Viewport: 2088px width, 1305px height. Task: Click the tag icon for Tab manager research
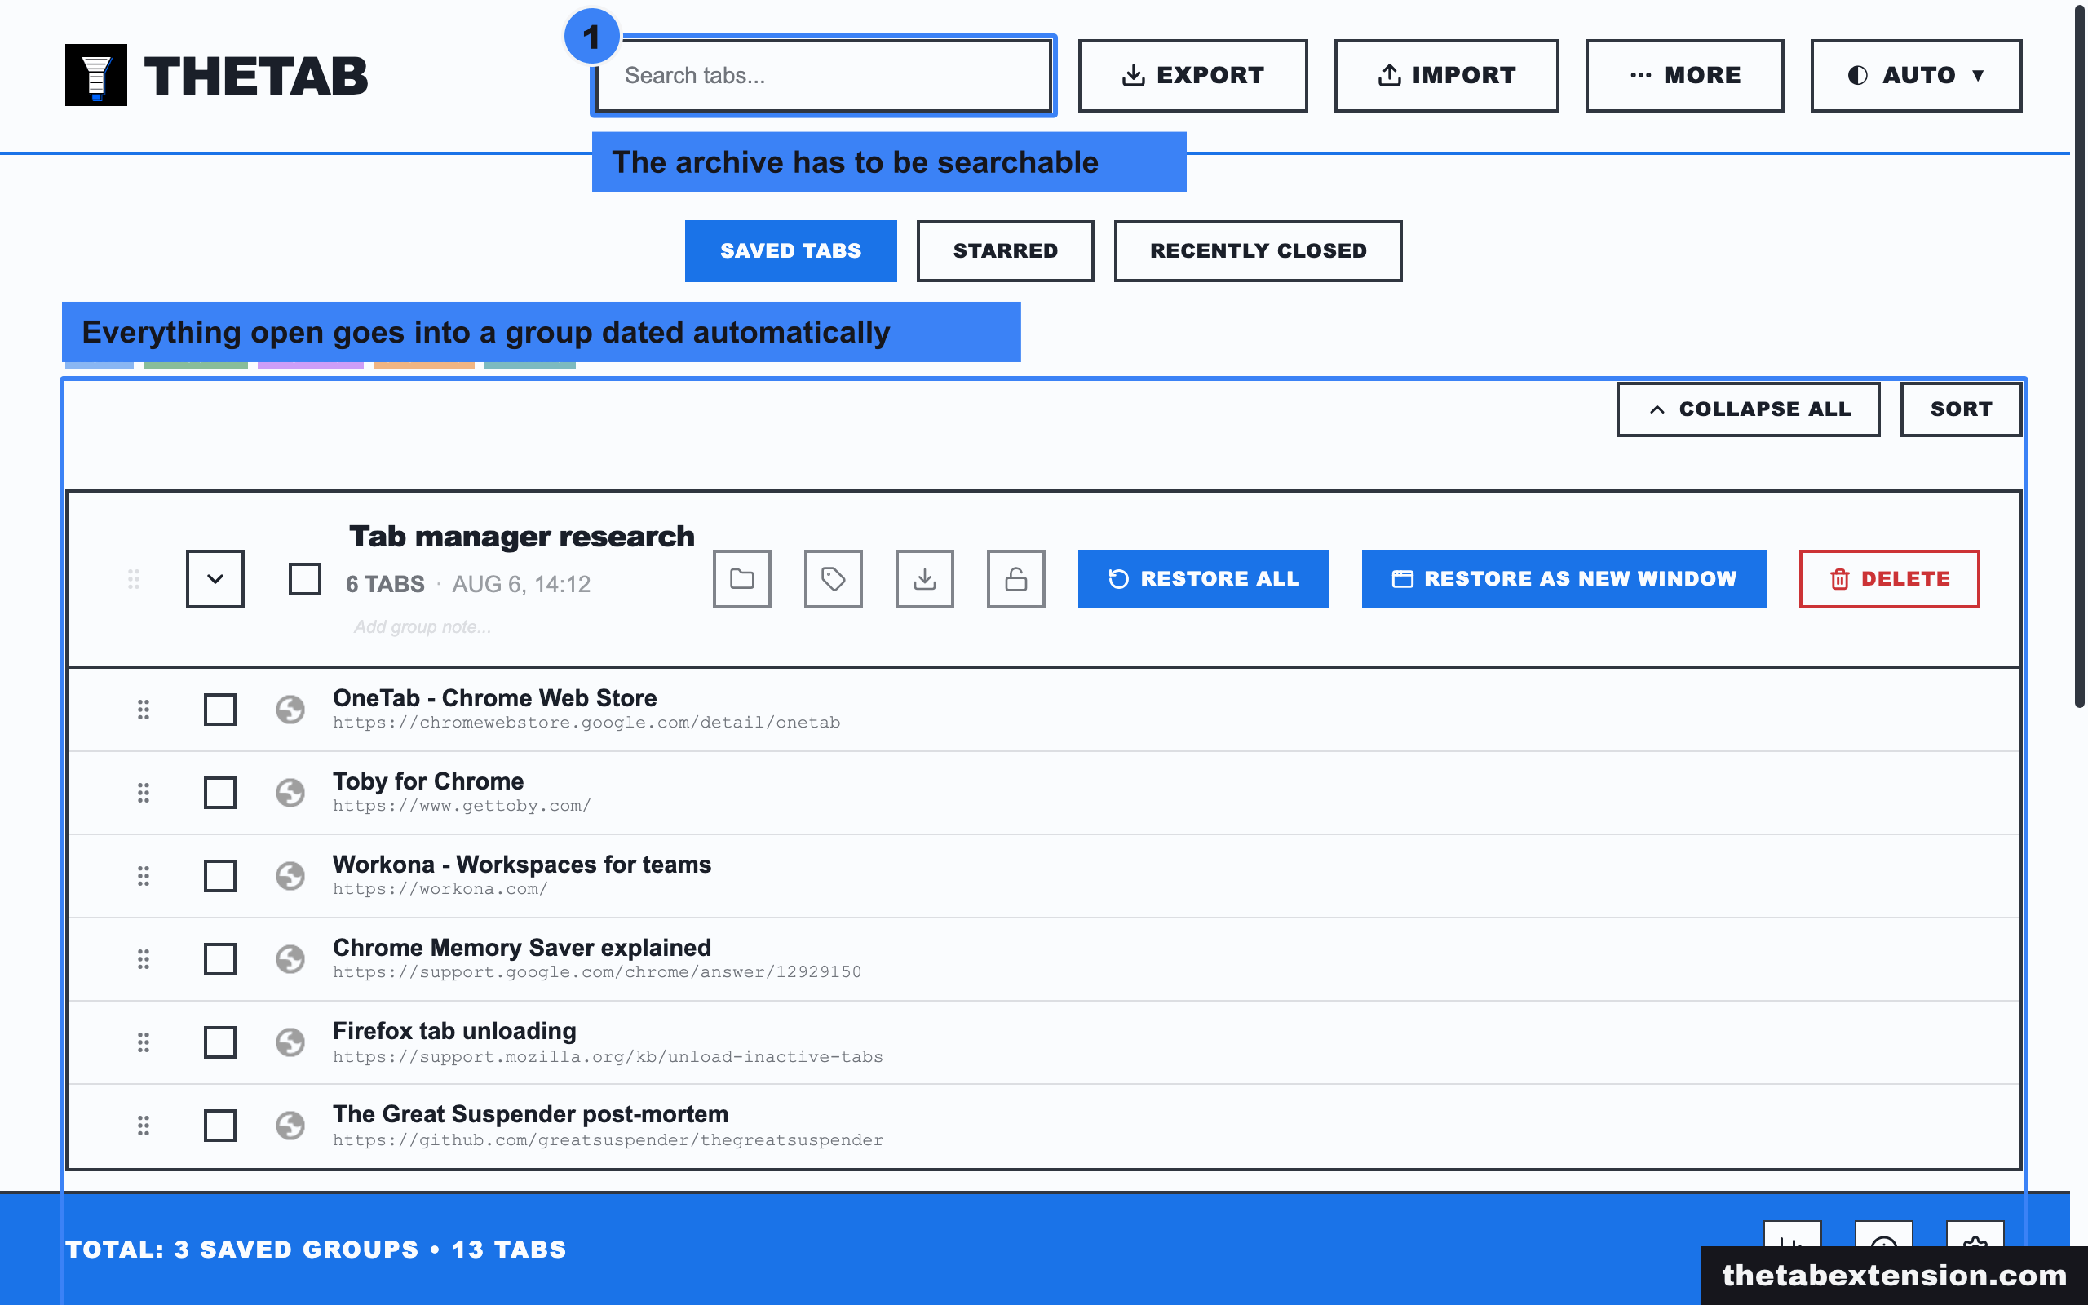(834, 579)
